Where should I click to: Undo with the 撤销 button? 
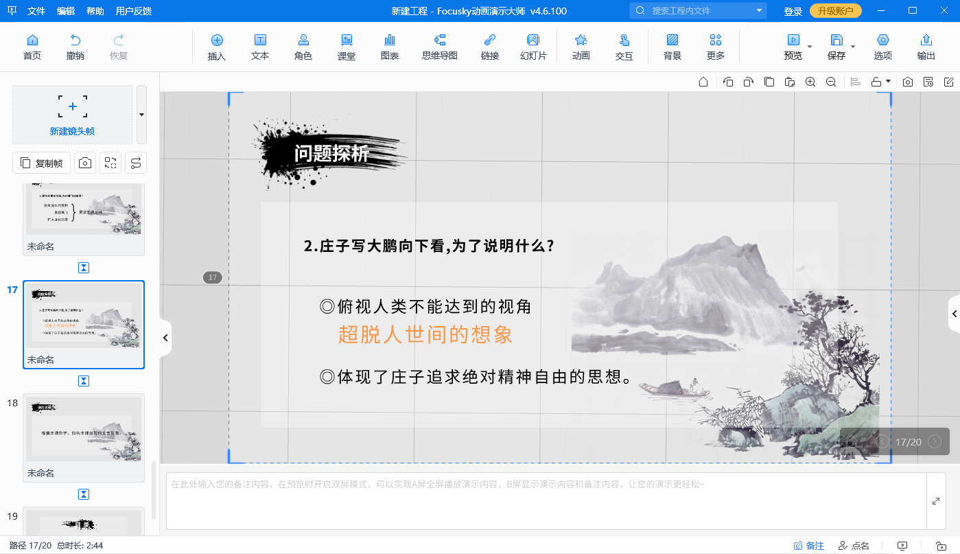point(75,47)
